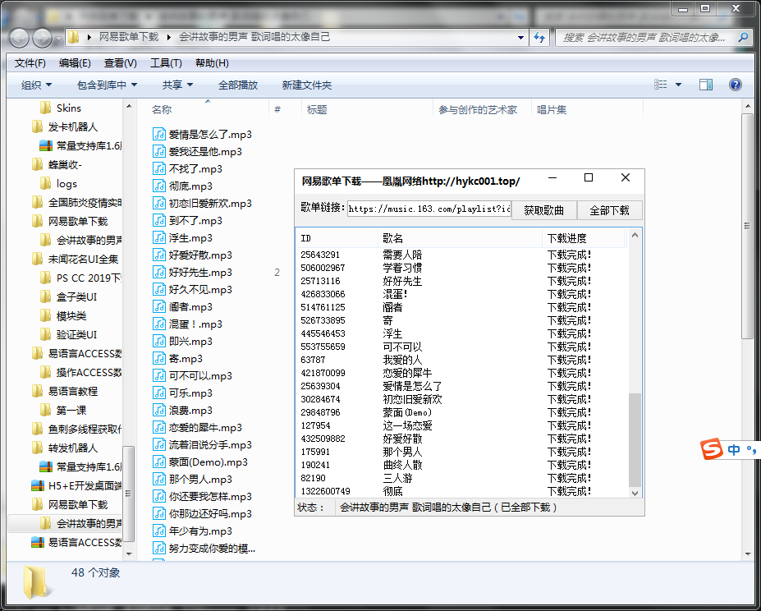Open the address bar history dropdown

[520, 38]
